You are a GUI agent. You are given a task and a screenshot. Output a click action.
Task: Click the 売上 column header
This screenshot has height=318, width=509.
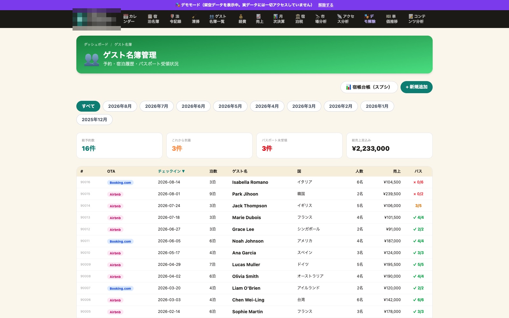397,171
